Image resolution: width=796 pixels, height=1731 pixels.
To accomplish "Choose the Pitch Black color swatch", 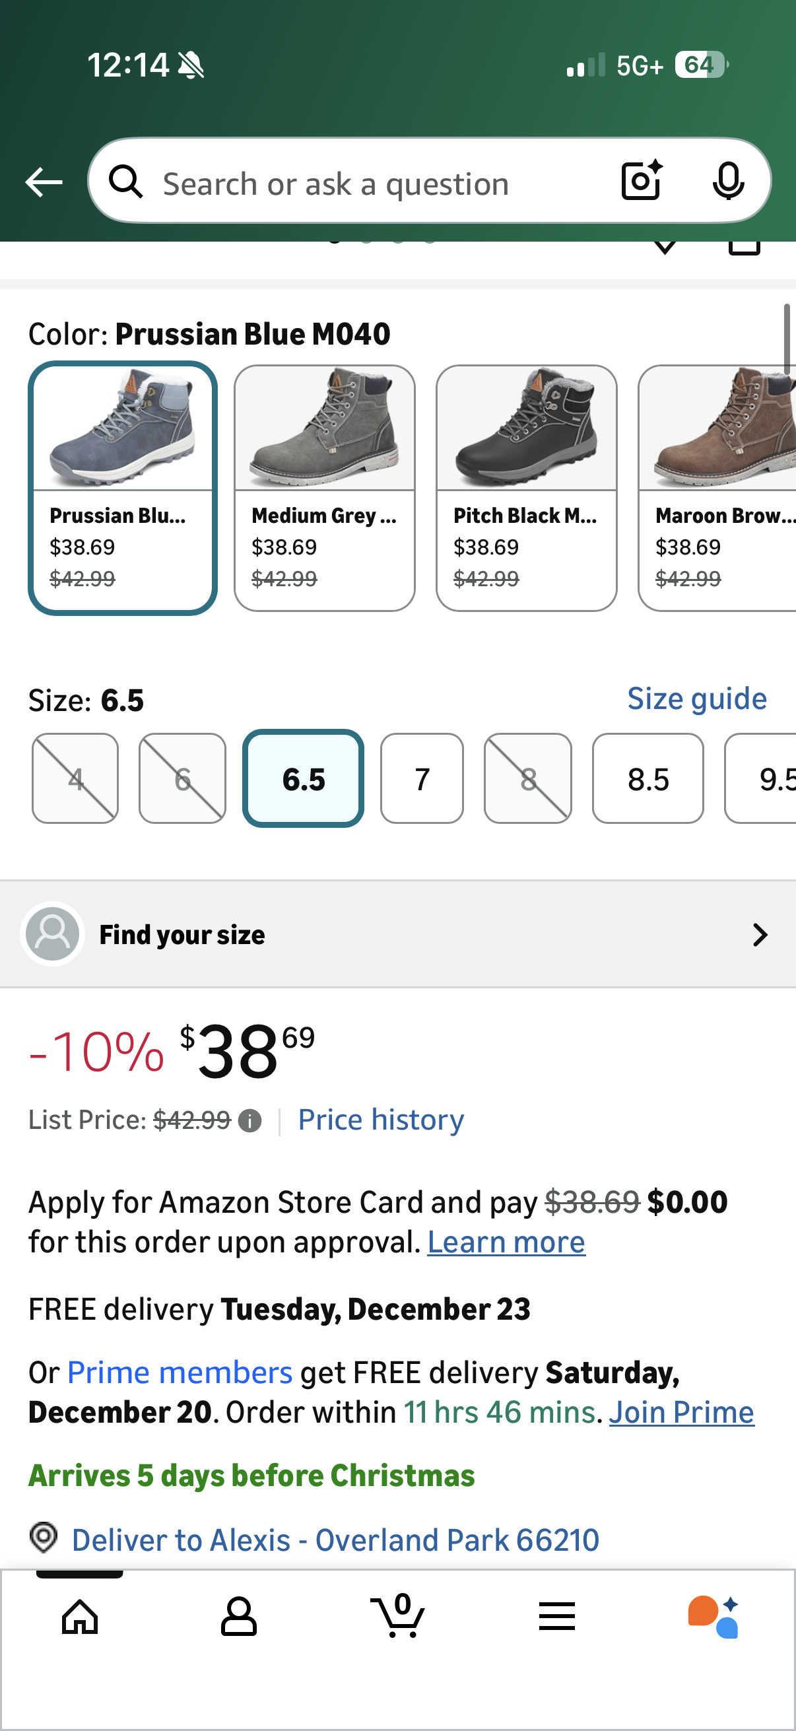I will (x=526, y=488).
